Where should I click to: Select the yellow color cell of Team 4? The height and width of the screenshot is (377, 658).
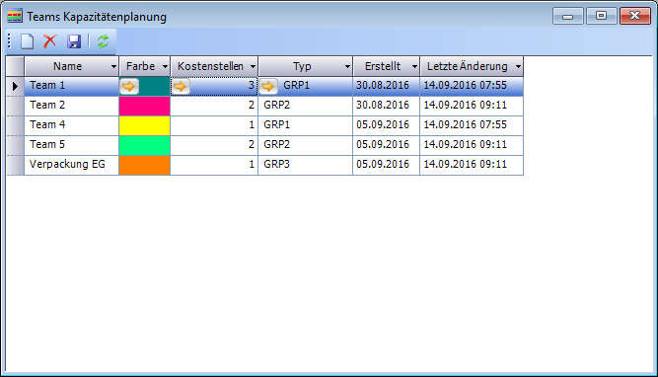[x=144, y=125]
